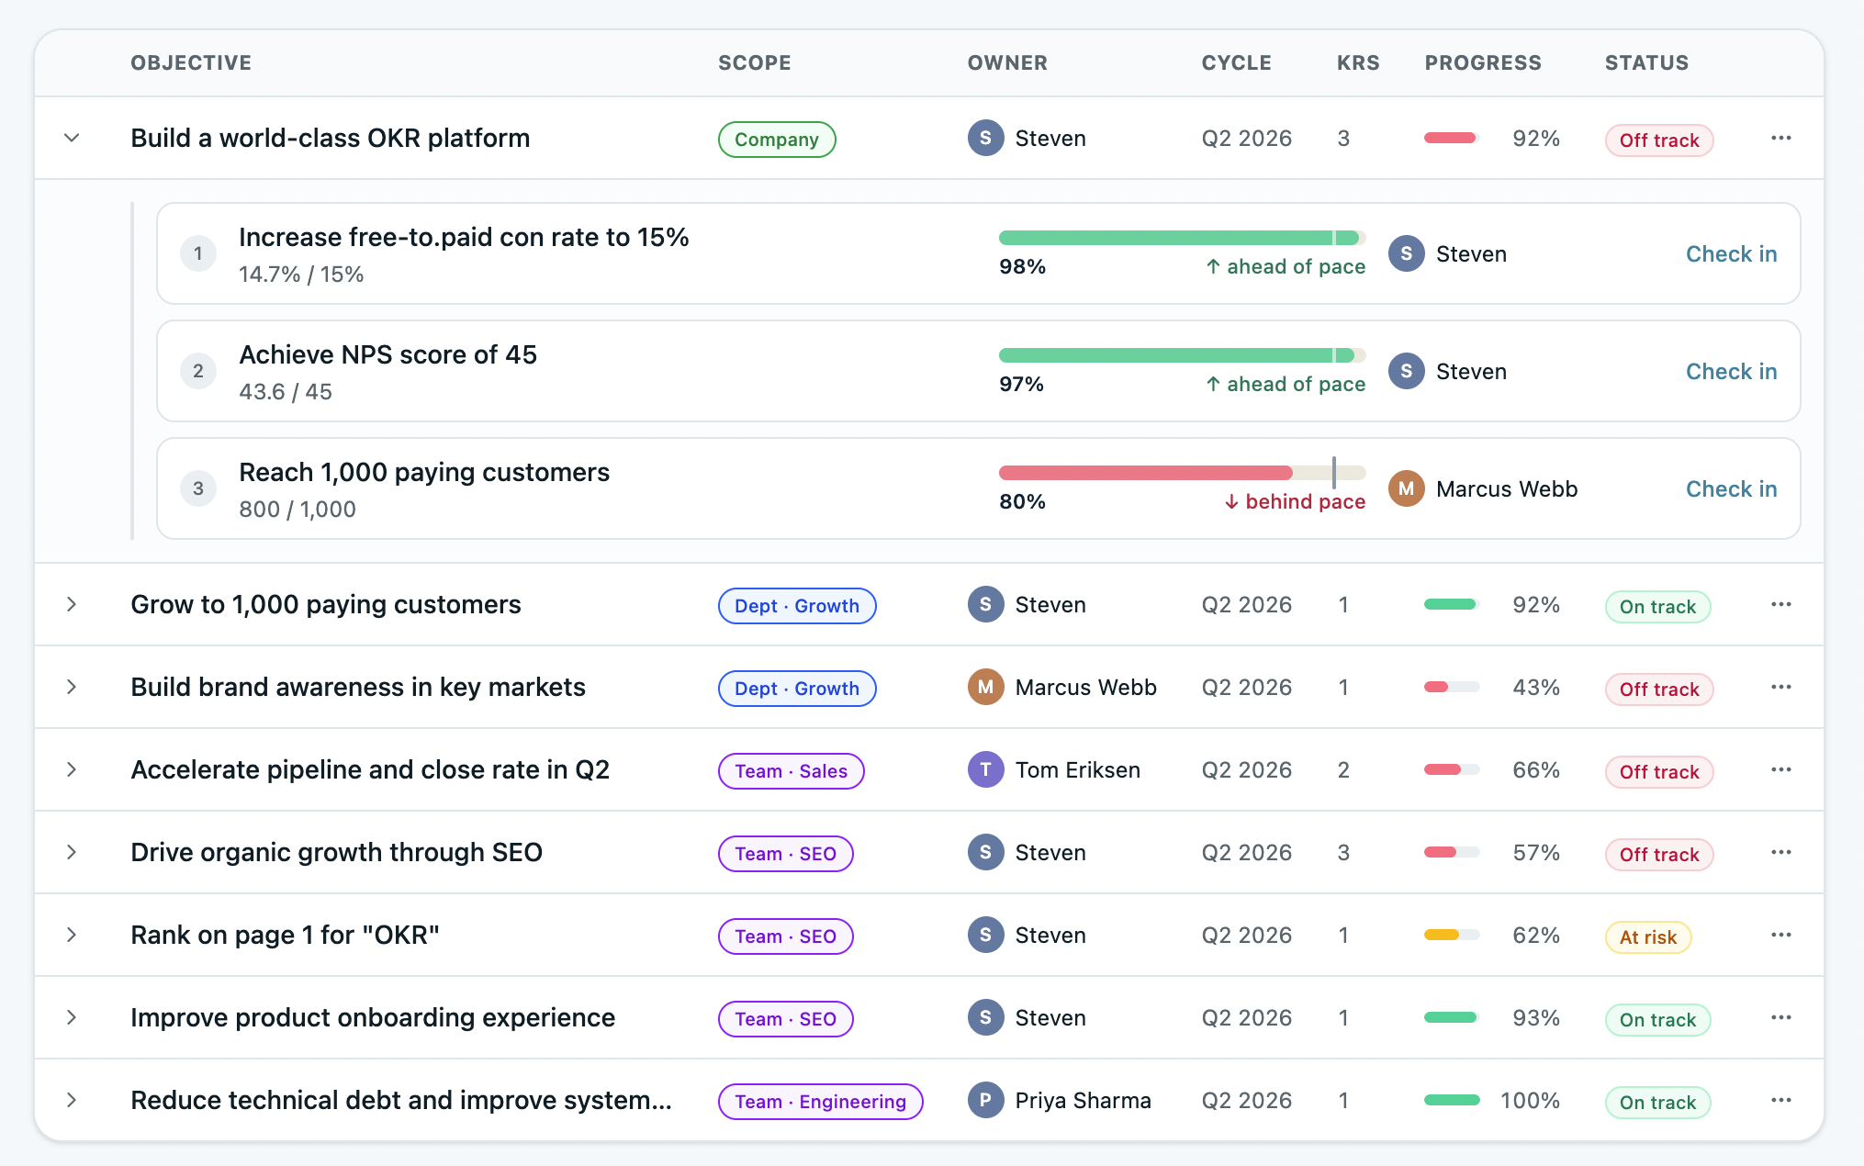Open more options for Accelerate pipeline row

[x=1781, y=770]
